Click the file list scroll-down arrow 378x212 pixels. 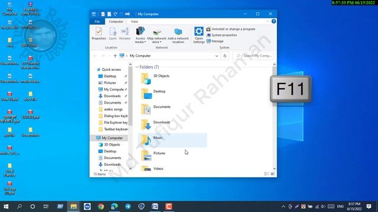(274, 168)
